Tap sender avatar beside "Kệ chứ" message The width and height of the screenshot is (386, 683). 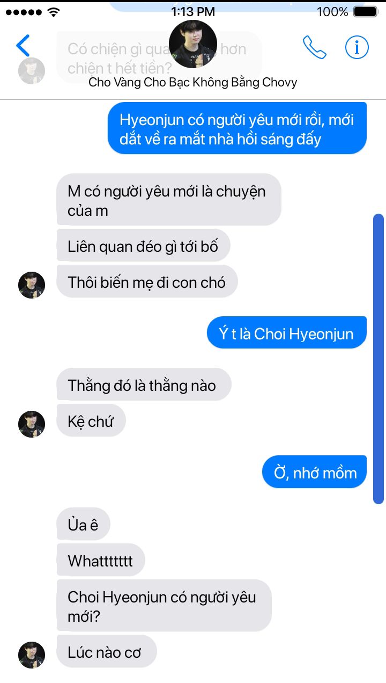[x=32, y=424]
